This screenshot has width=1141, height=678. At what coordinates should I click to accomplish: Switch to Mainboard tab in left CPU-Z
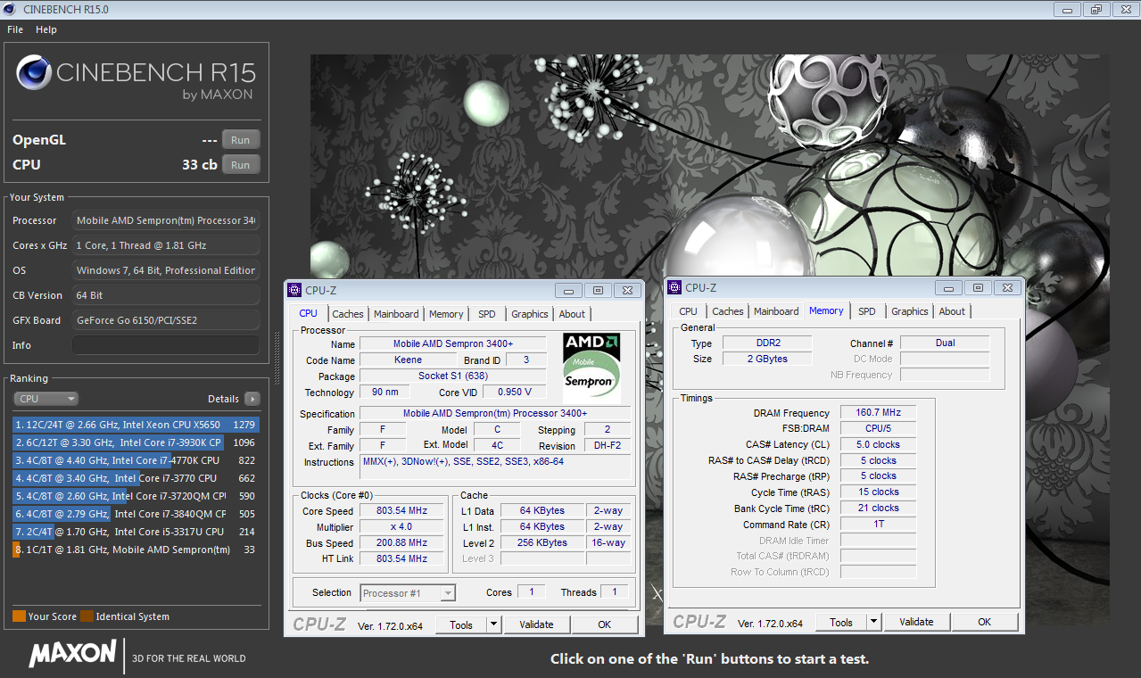(396, 314)
